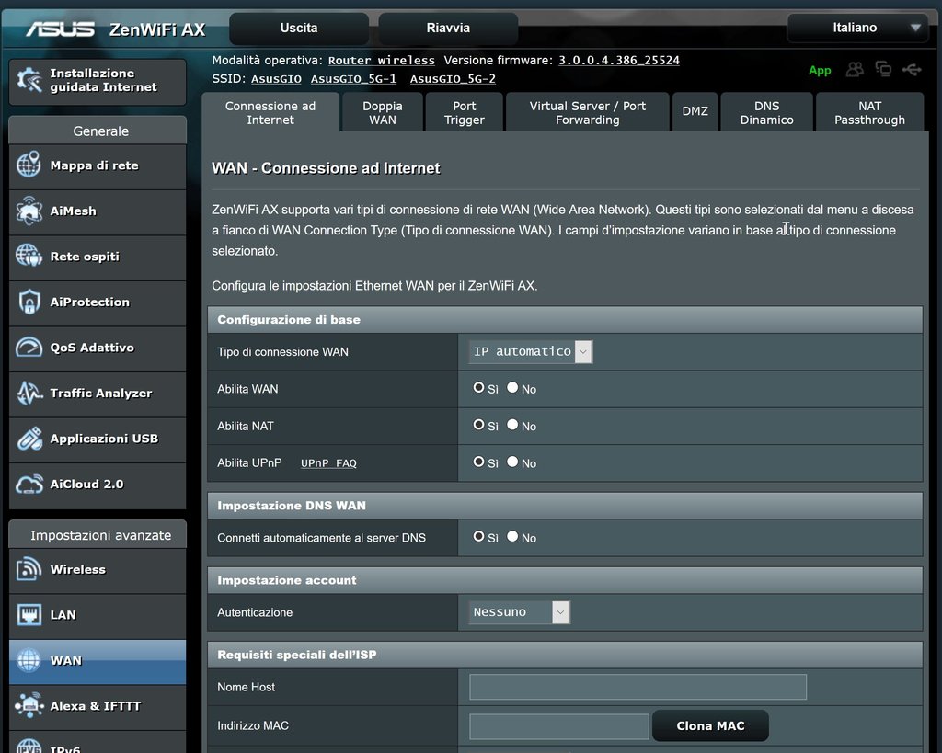The image size is (942, 753).
Task: Disable automatic DNS server connection
Action: click(x=512, y=537)
